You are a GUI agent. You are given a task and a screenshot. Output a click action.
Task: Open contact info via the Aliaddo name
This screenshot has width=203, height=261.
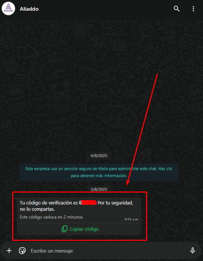point(29,9)
